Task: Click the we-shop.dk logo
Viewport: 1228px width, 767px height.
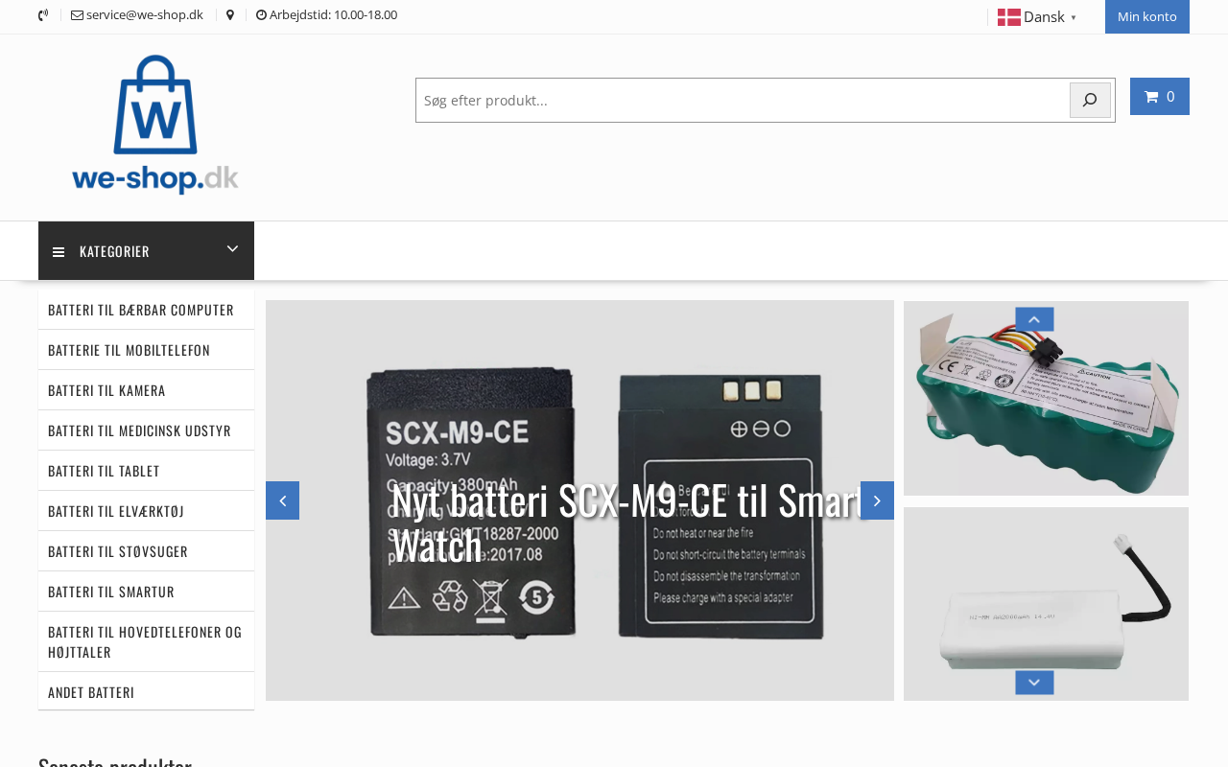Action: pyautogui.click(x=154, y=125)
